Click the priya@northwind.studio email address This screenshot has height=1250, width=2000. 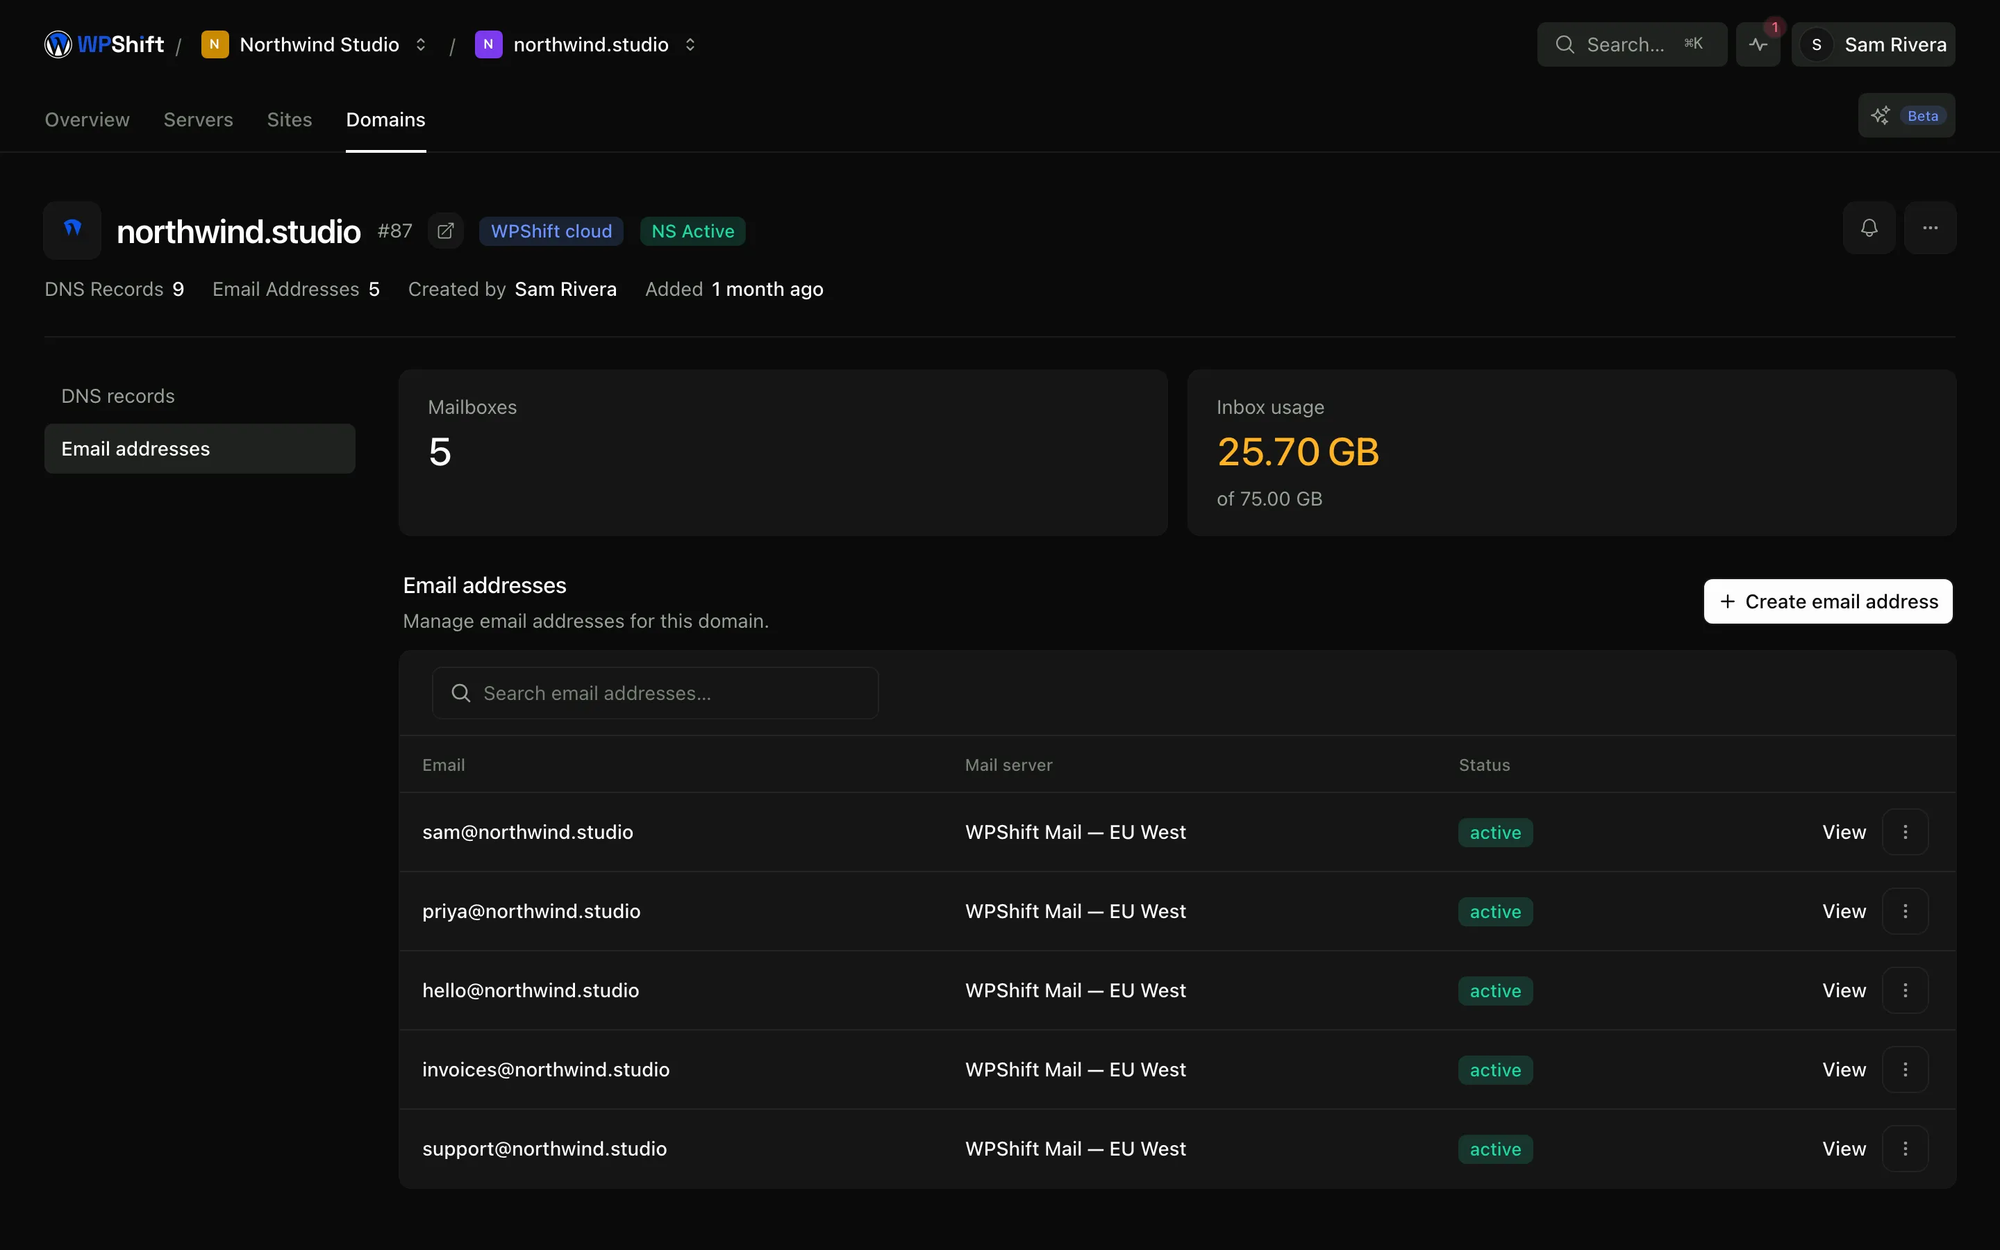click(x=531, y=912)
